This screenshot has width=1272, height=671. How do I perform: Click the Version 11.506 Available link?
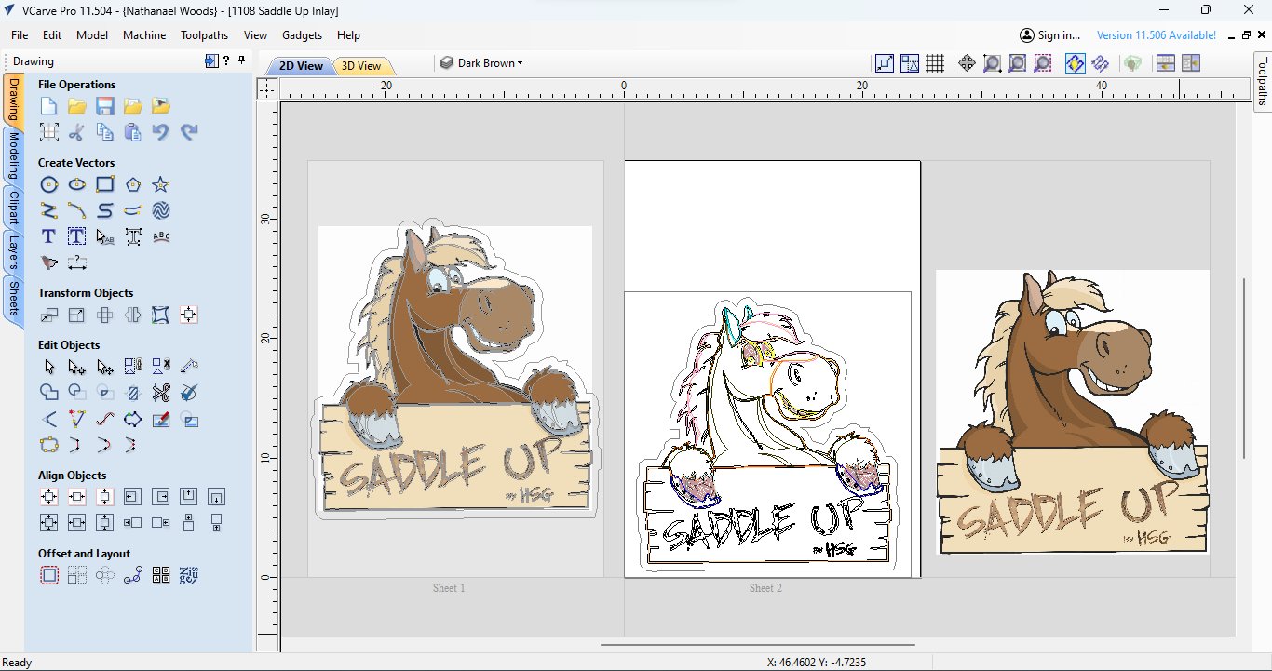point(1156,35)
